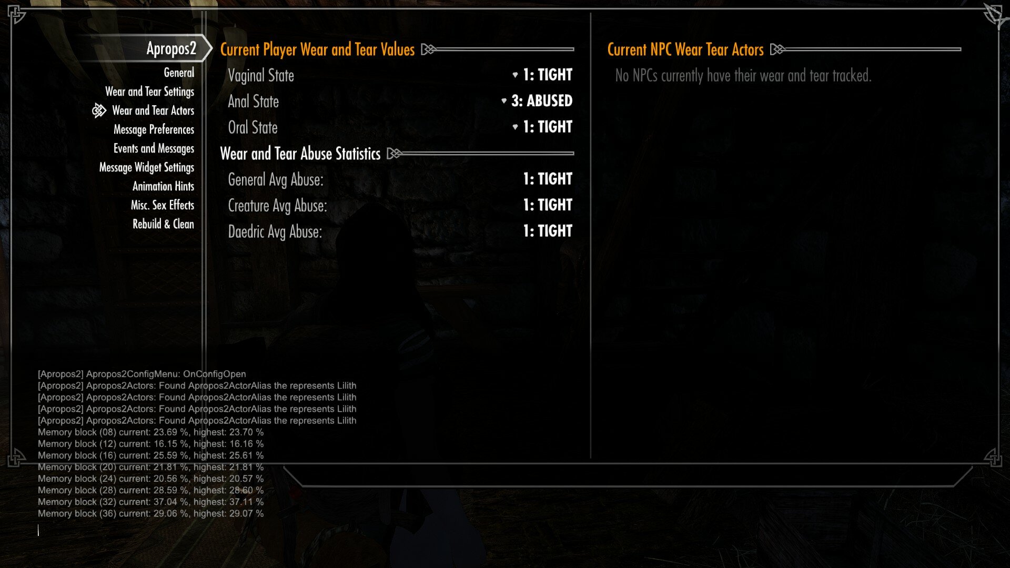Click the Apropos2 config menu icon
The image size is (1010, 568).
pos(98,110)
